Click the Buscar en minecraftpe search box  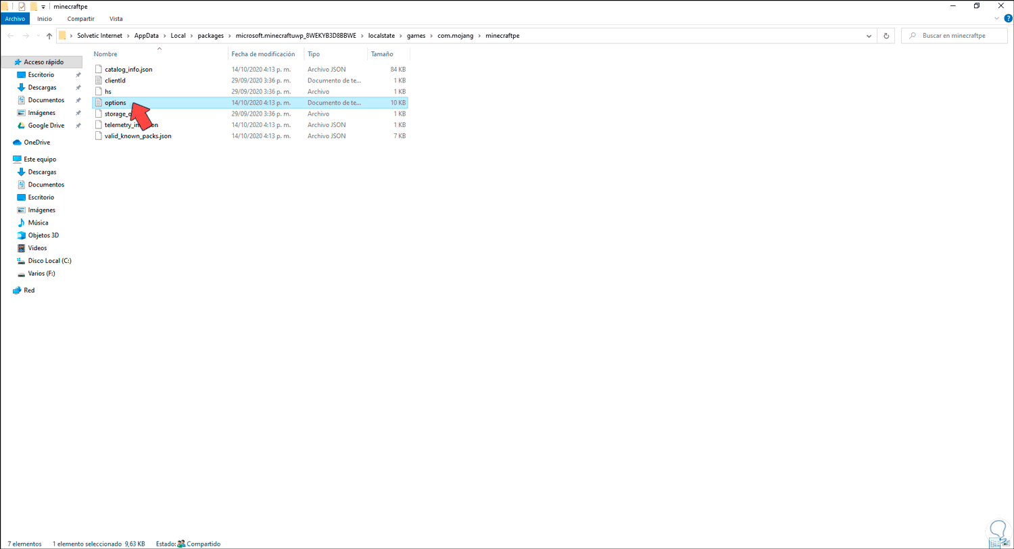[x=953, y=36]
